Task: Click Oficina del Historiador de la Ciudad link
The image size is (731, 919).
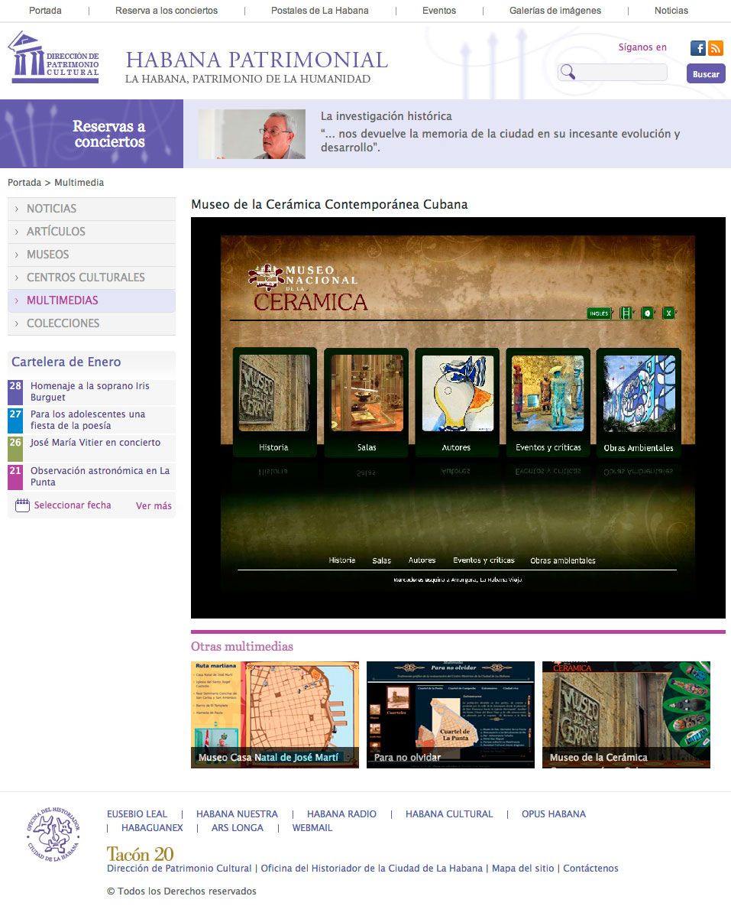Action: tap(372, 869)
